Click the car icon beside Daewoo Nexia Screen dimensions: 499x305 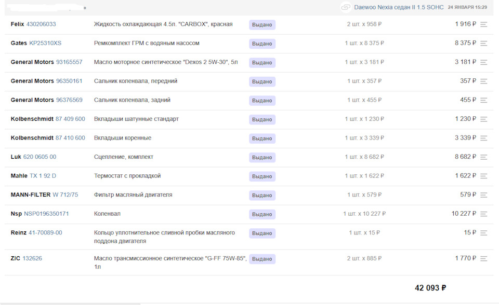(346, 7)
